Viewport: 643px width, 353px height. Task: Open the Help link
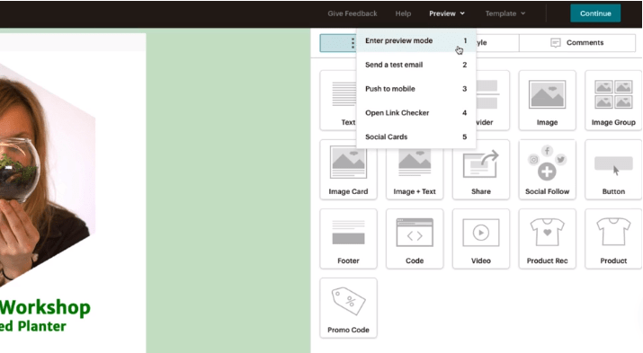[403, 13]
